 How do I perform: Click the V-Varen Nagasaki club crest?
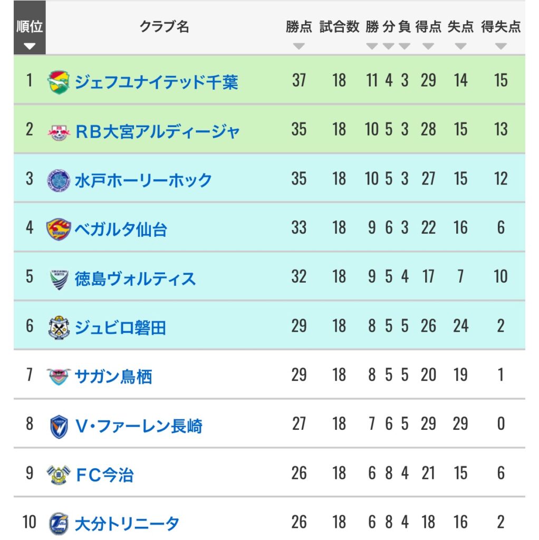pyautogui.click(x=59, y=426)
